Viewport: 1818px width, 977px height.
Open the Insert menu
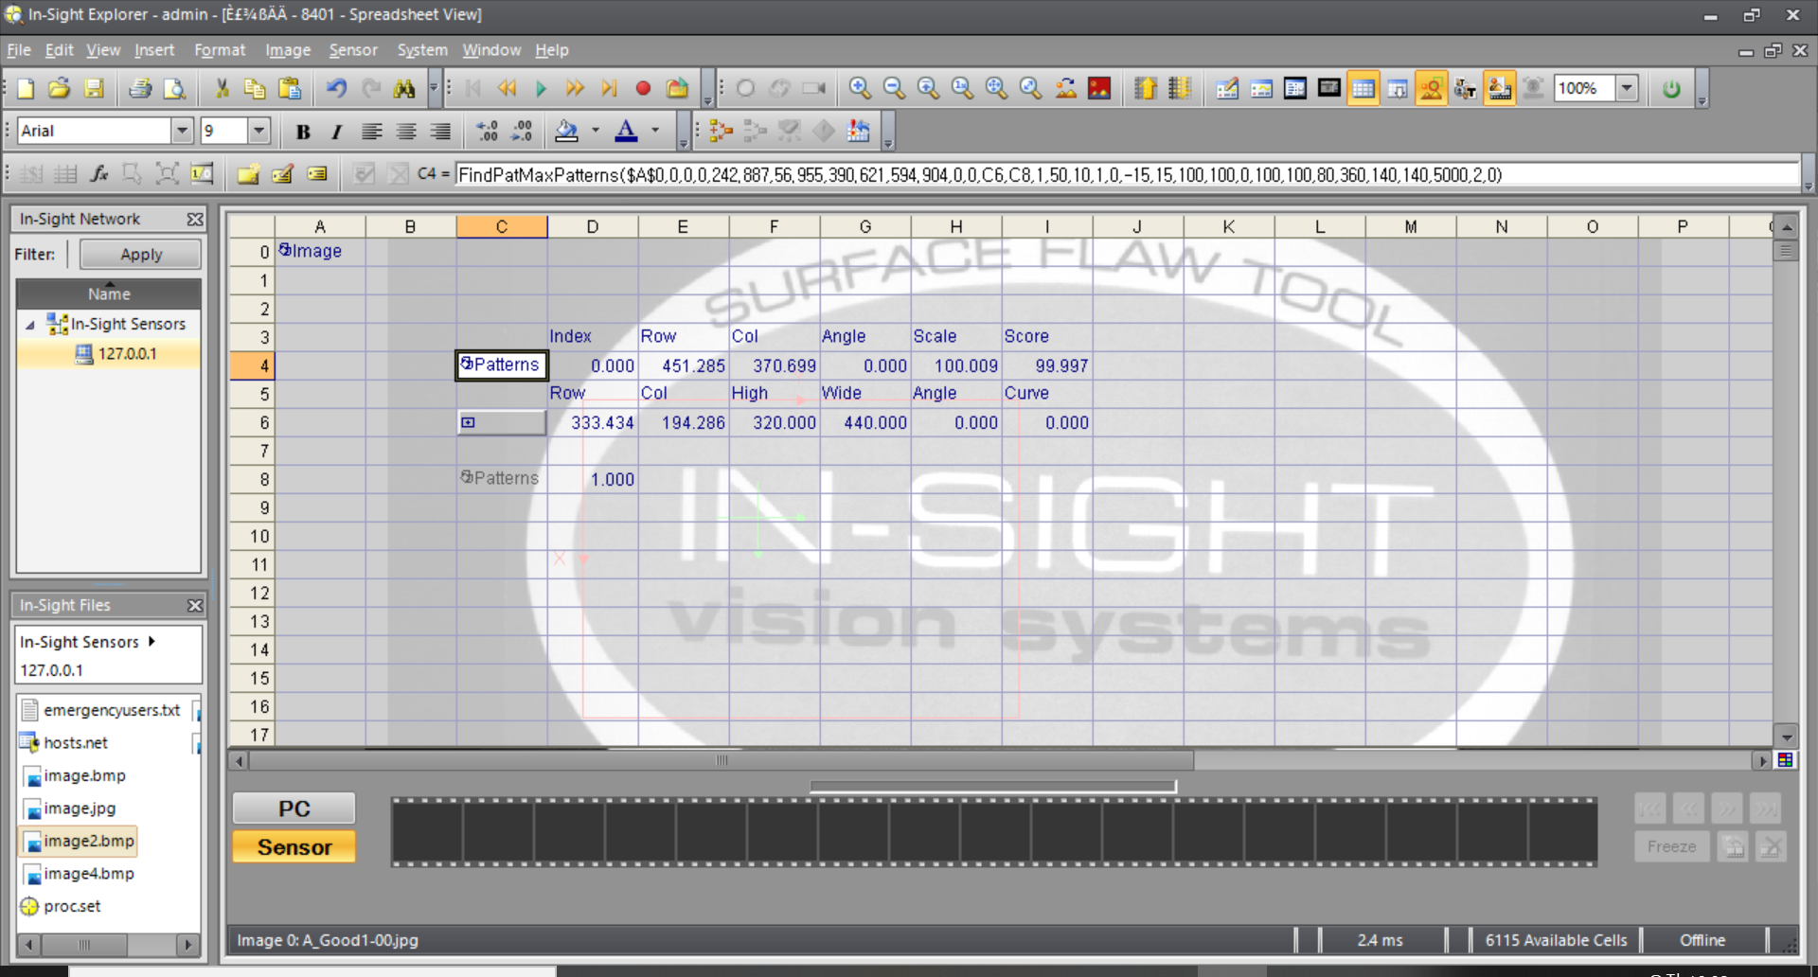point(154,50)
